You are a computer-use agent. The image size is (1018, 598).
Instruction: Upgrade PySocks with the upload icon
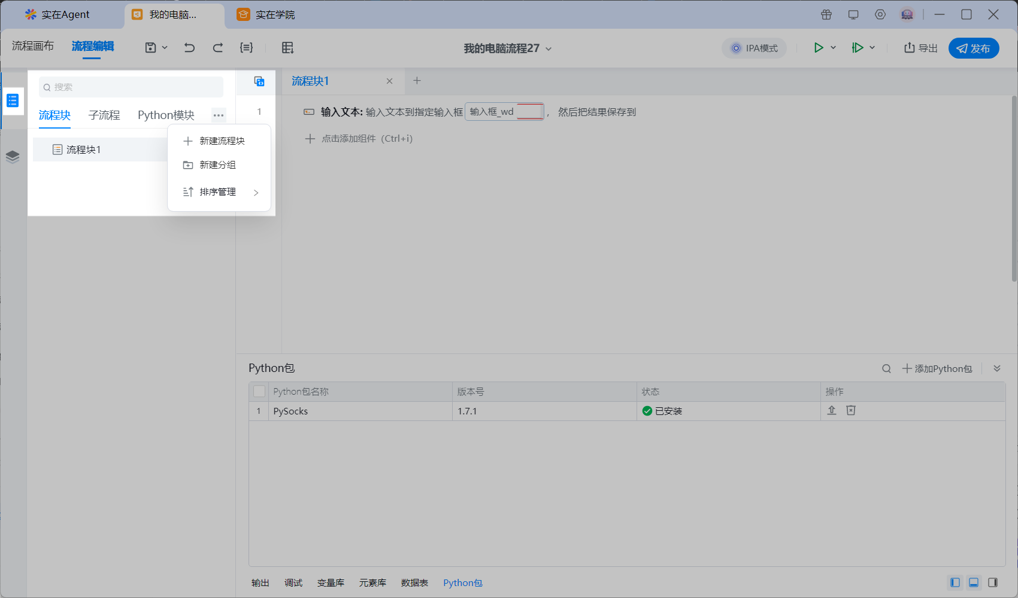[832, 410]
